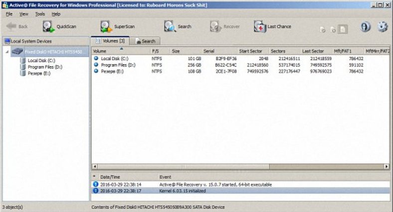Select Резерв (E:) in the device tree

(x=39, y=73)
